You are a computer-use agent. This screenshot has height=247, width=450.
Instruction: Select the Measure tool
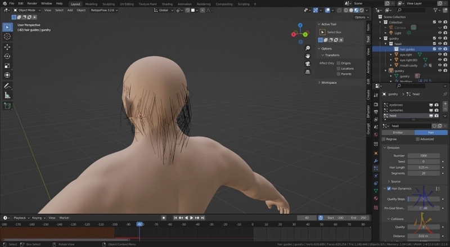[7, 95]
